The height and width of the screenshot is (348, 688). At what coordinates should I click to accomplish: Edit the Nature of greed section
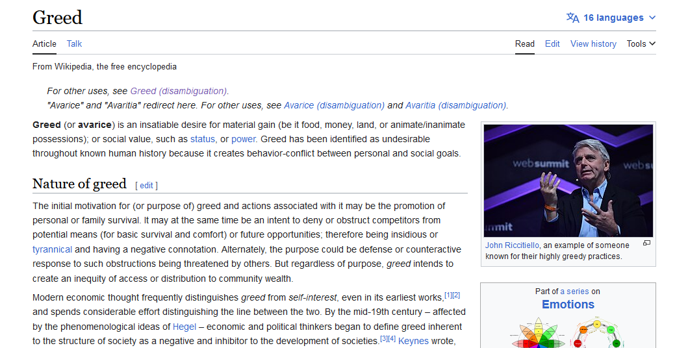147,185
